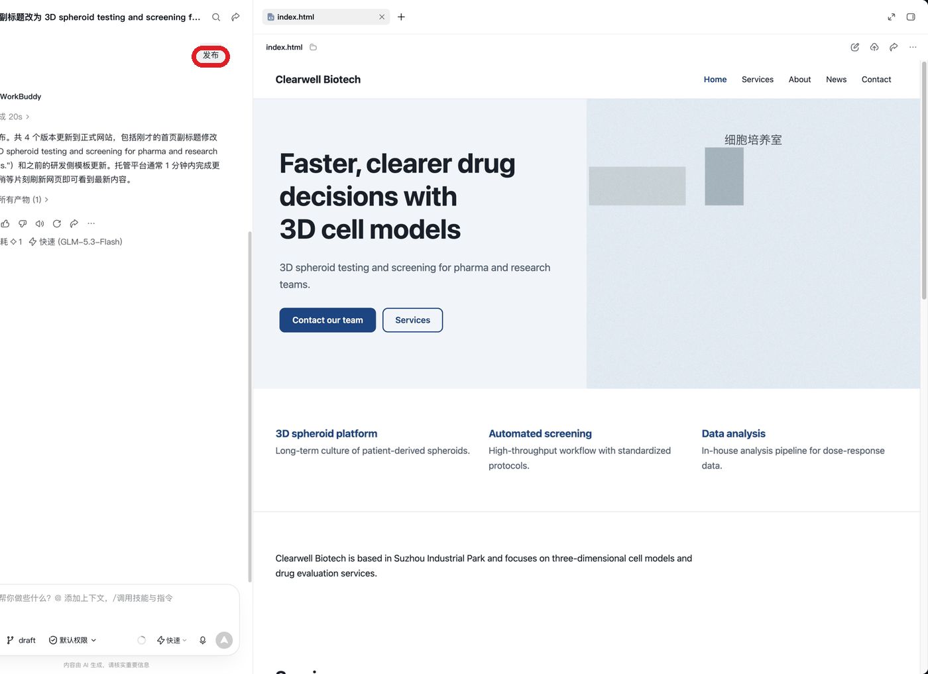Screen dimensions: 928x674
Task: Open the 快速 model speed dropdown
Action: point(172,640)
